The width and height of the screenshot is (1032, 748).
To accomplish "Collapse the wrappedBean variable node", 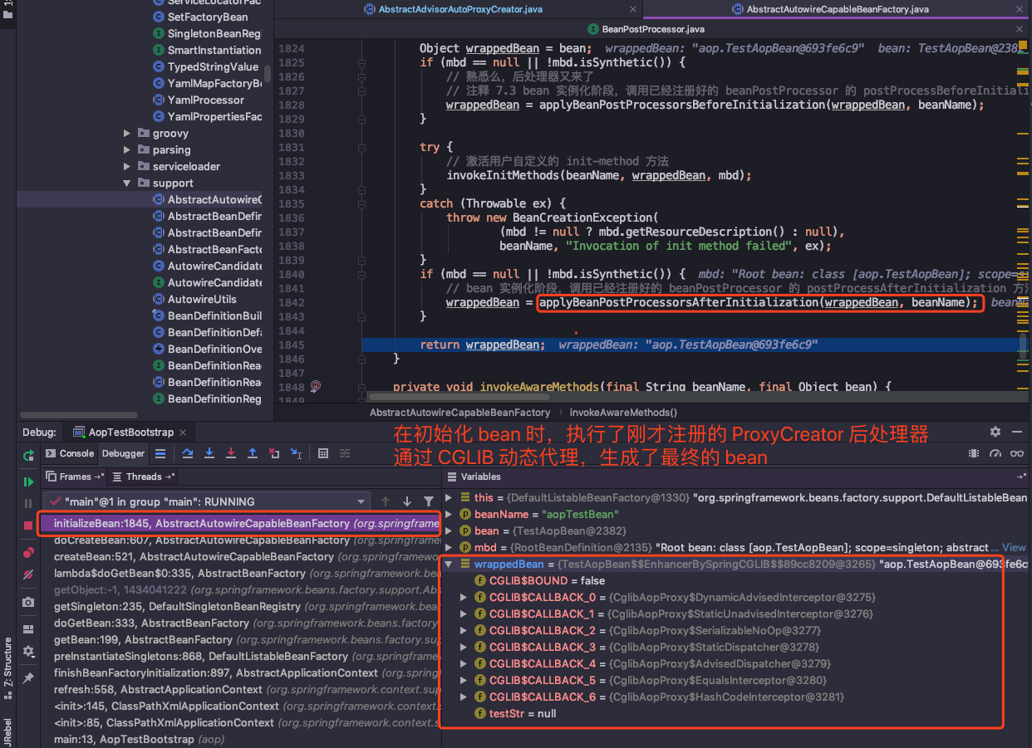I will (450, 564).
